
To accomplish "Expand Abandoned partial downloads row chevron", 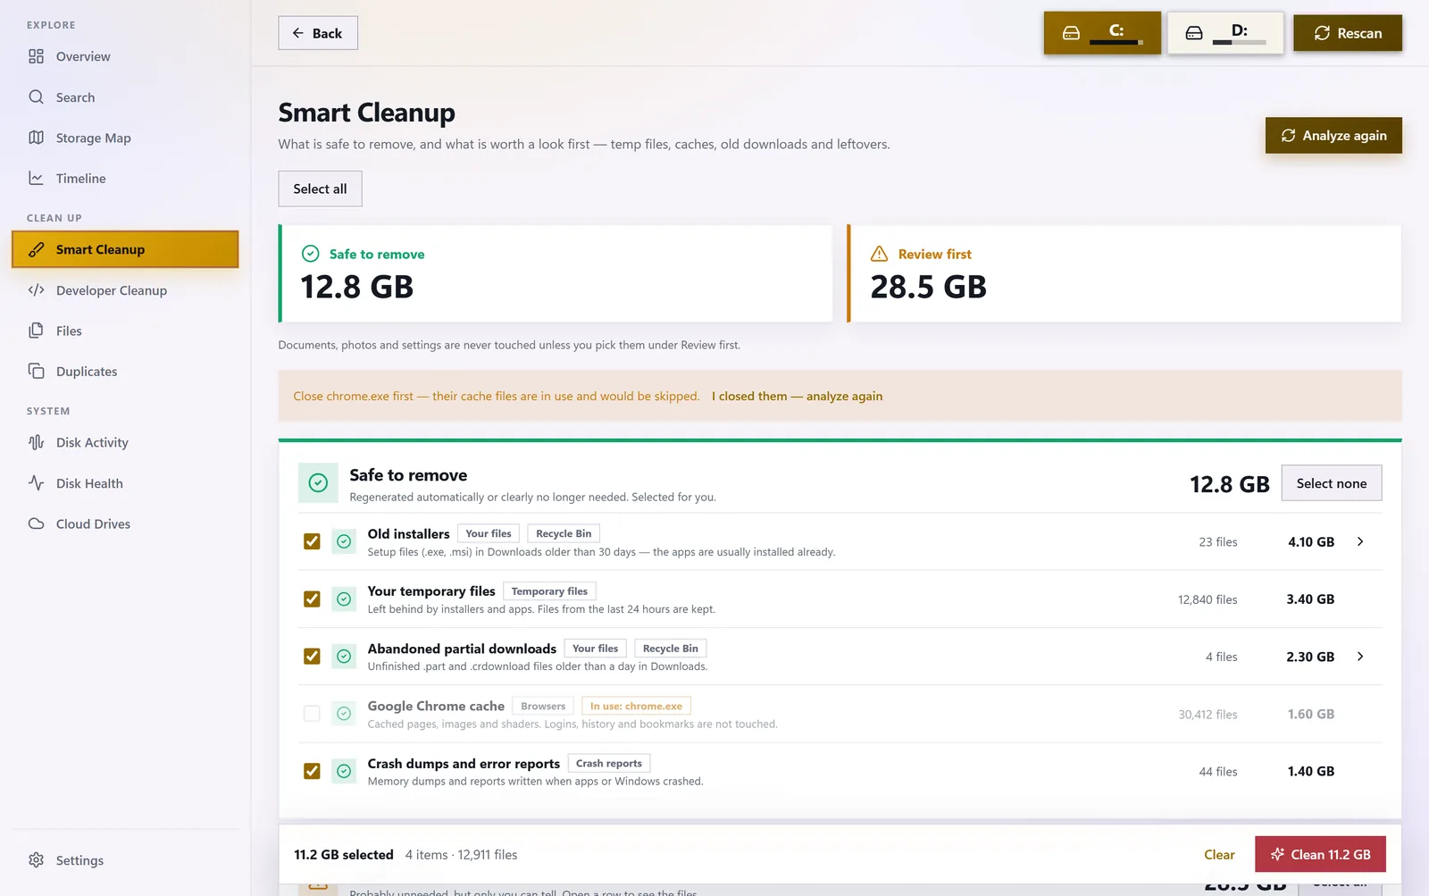I will [1360, 657].
